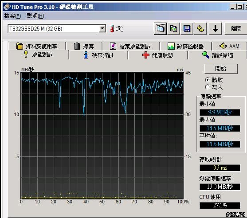Open the options gear icon
247x218 pixels.
tap(200, 29)
